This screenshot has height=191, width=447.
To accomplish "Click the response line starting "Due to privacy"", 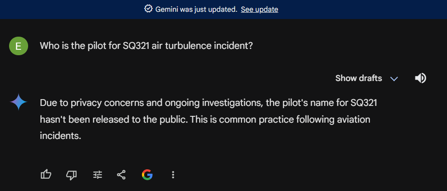I will click(209, 103).
